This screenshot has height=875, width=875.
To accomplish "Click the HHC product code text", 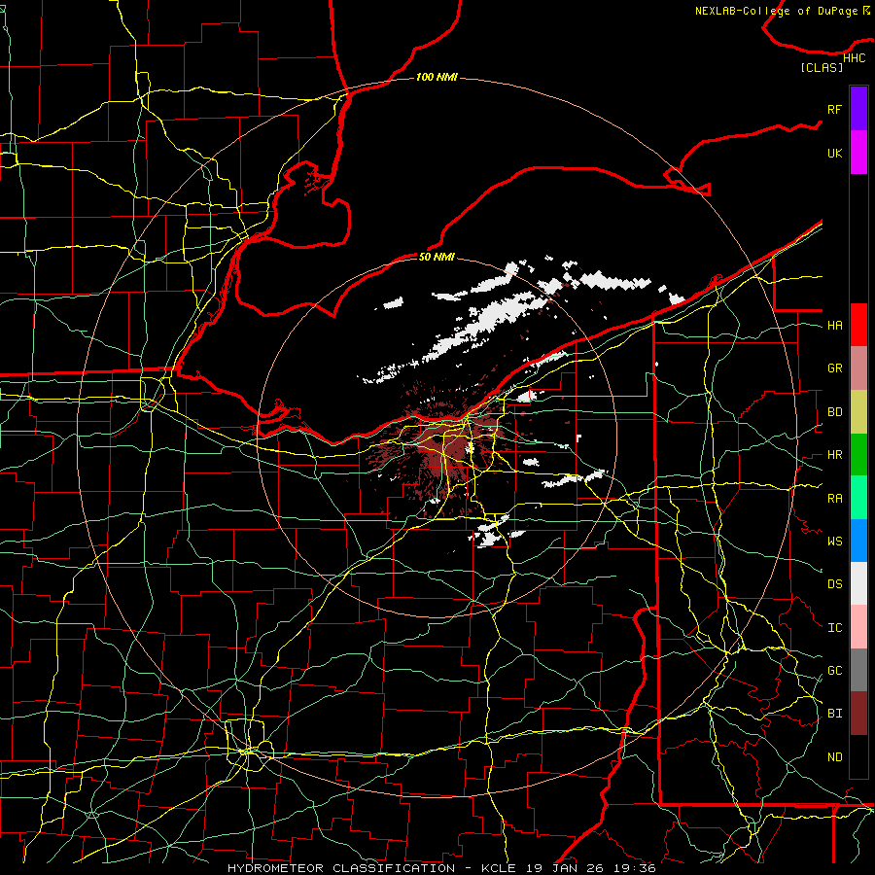I will 855,58.
